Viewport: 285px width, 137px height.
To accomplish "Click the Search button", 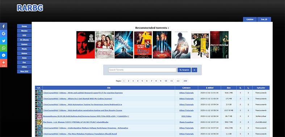I will (x=184, y=70).
